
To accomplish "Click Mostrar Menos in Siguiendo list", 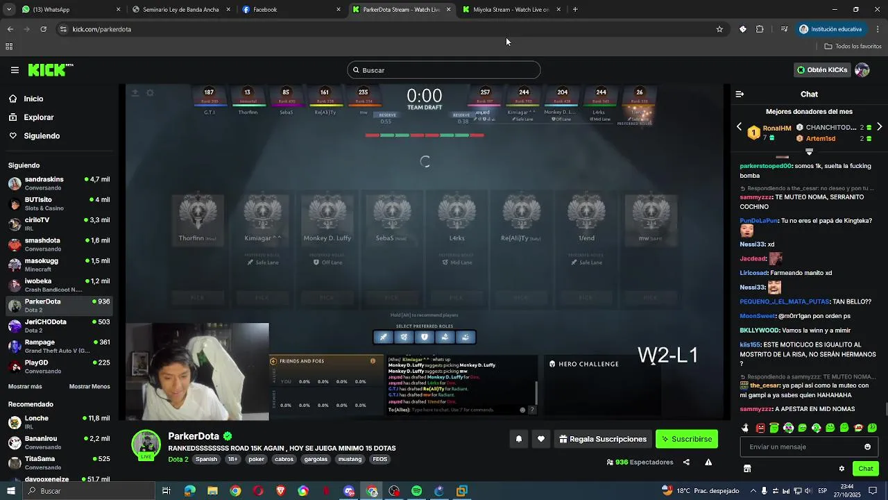I will 89,386.
